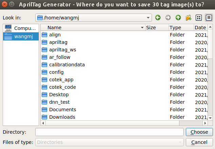Select wangmj in the sidebar
Viewport: 215px width, 149px height.
pos(21,36)
